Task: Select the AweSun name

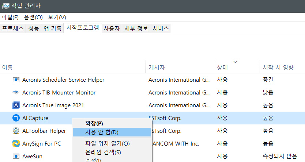Action: tap(32, 157)
